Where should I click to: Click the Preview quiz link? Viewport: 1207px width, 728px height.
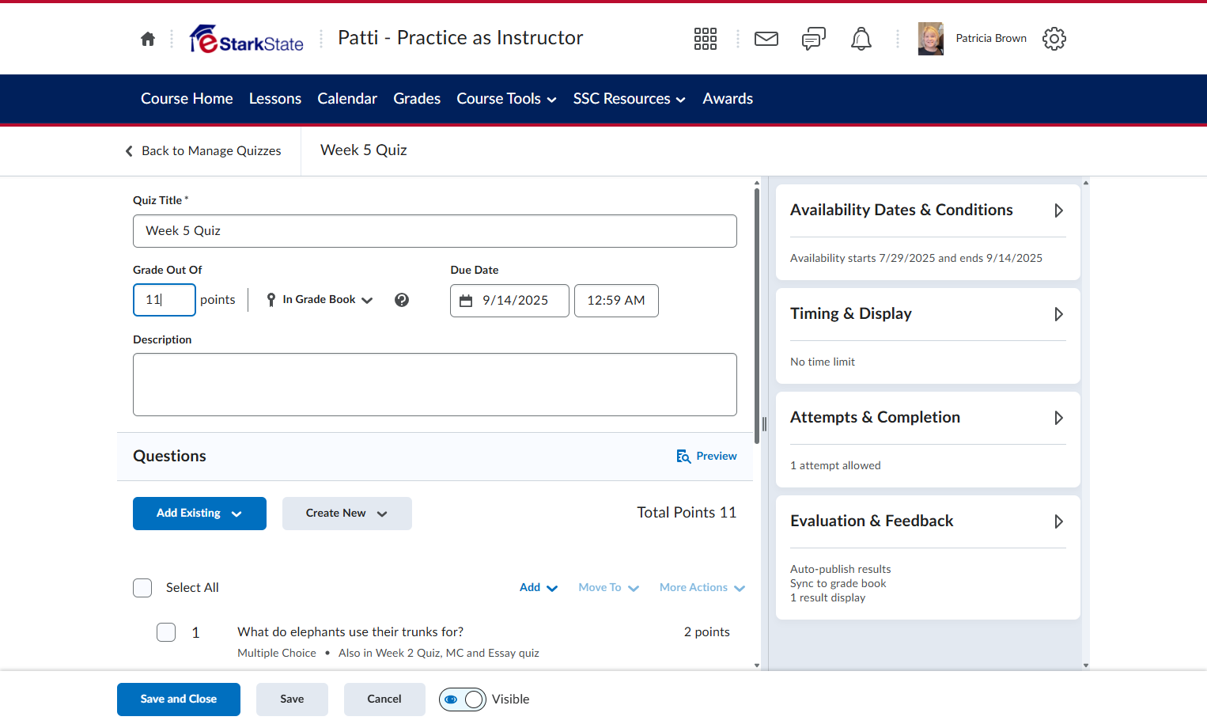coord(706,457)
